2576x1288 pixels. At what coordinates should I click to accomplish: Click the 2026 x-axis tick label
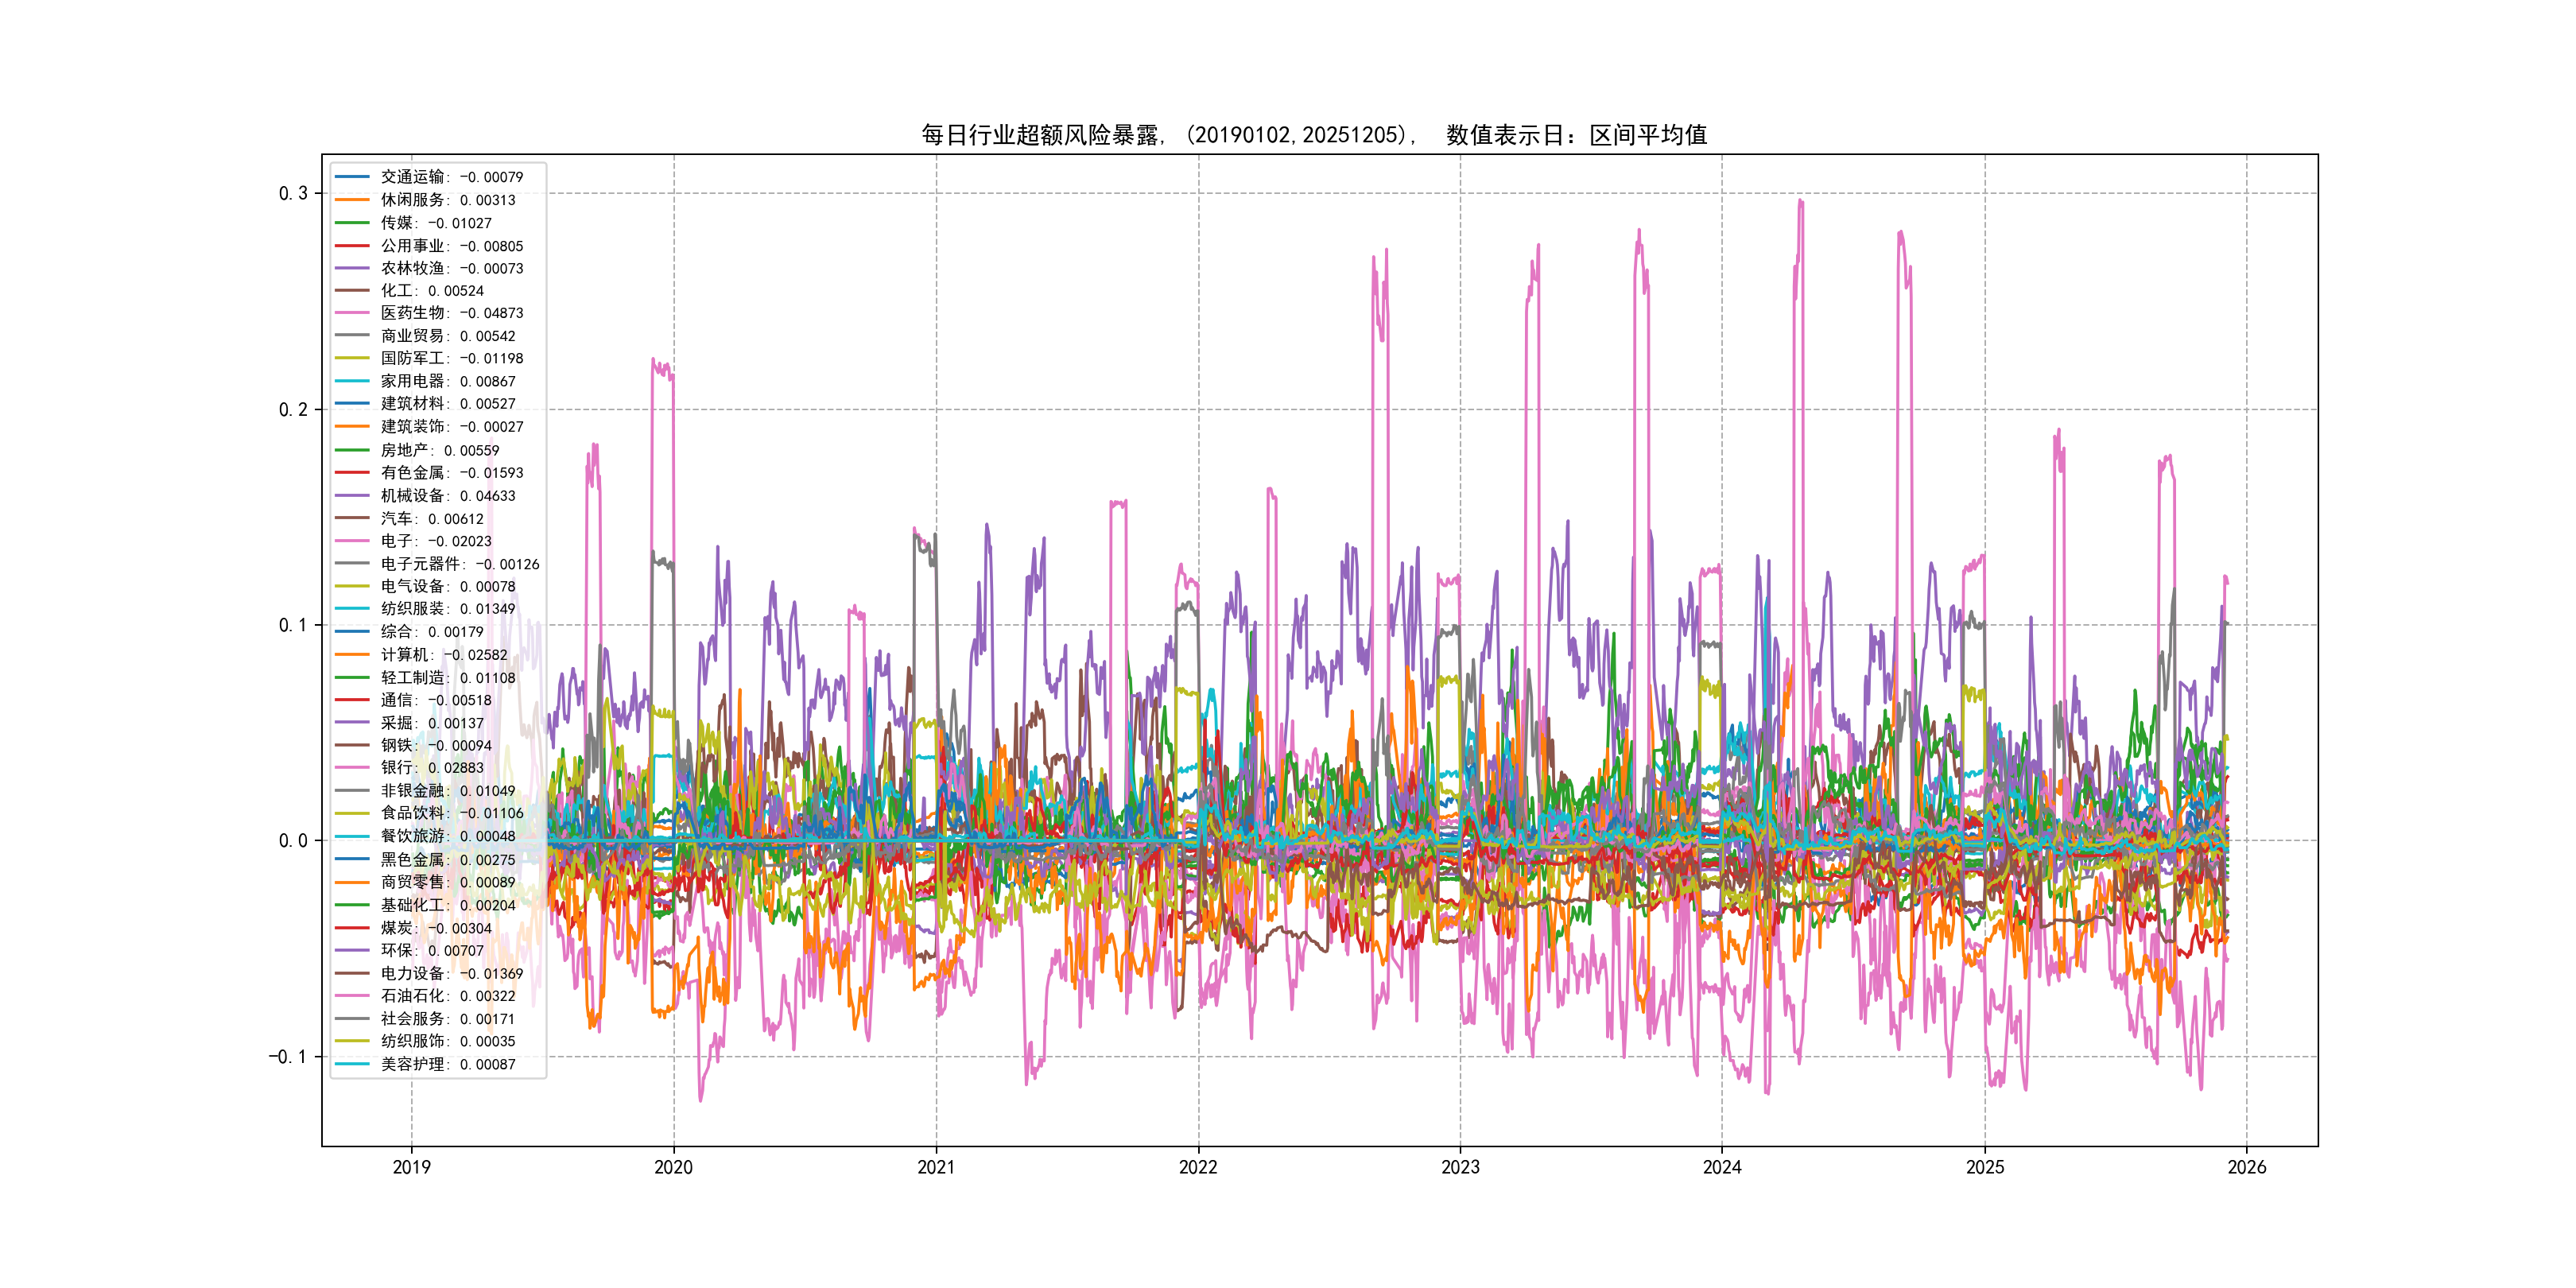coord(2246,1167)
